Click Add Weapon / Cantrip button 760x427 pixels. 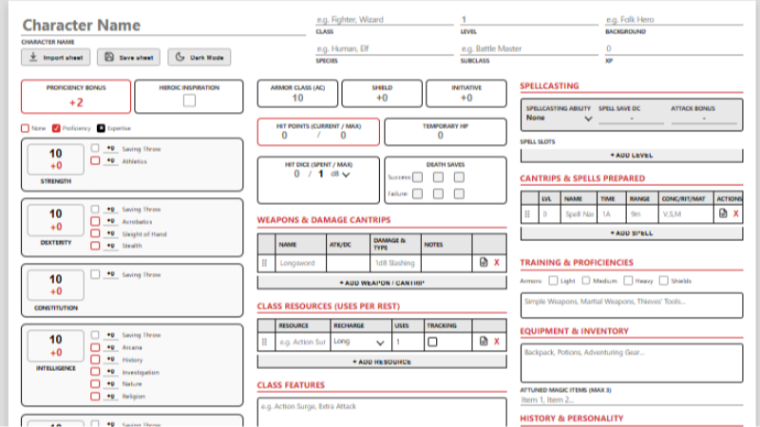tap(382, 283)
